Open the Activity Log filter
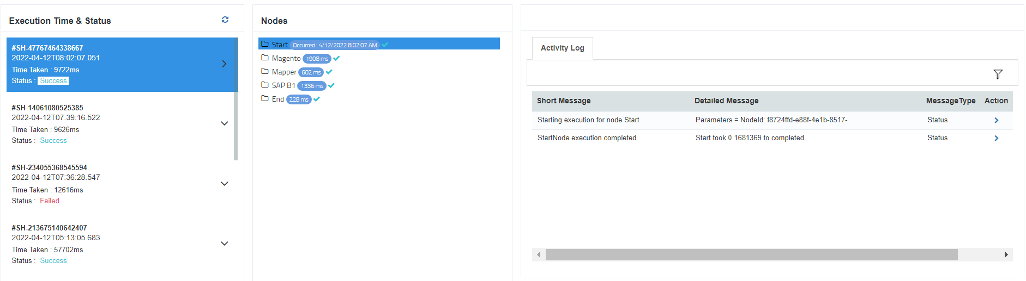This screenshot has height=281, width=1026. tap(998, 74)
